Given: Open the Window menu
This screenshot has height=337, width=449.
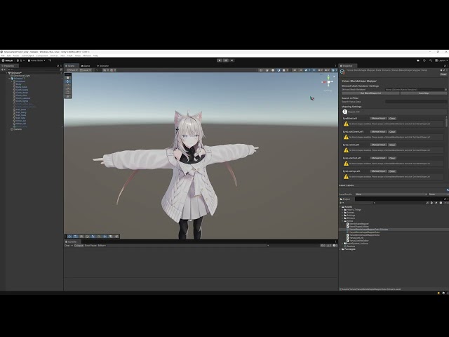Looking at the screenshot, I should pyautogui.click(x=87, y=55).
